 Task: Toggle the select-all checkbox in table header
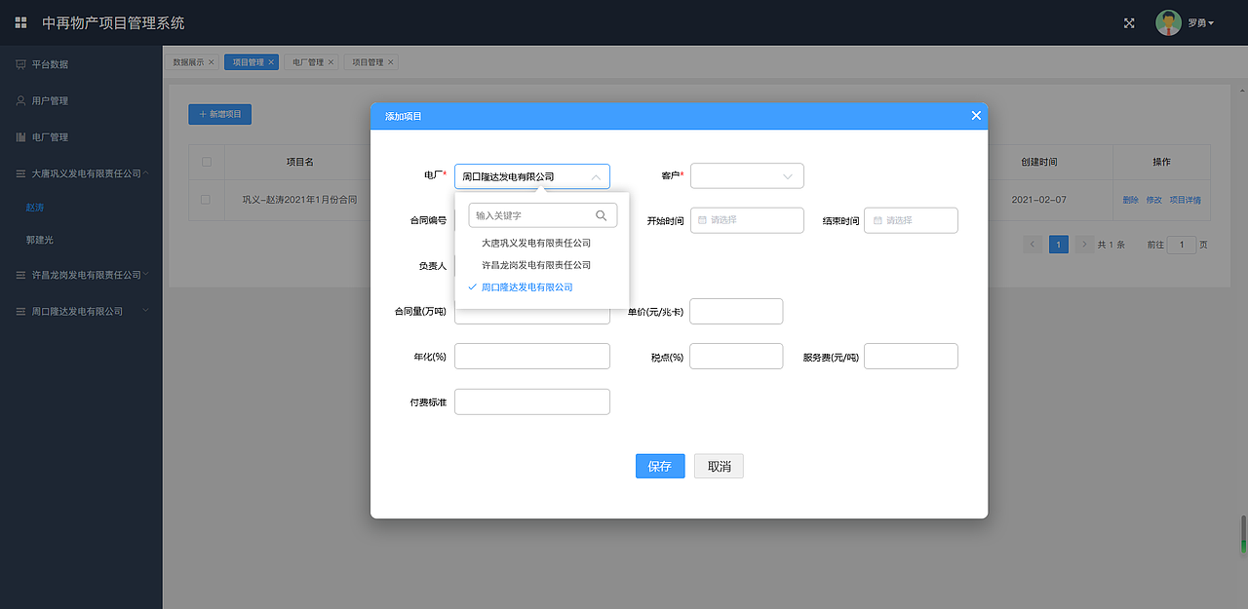pyautogui.click(x=206, y=162)
